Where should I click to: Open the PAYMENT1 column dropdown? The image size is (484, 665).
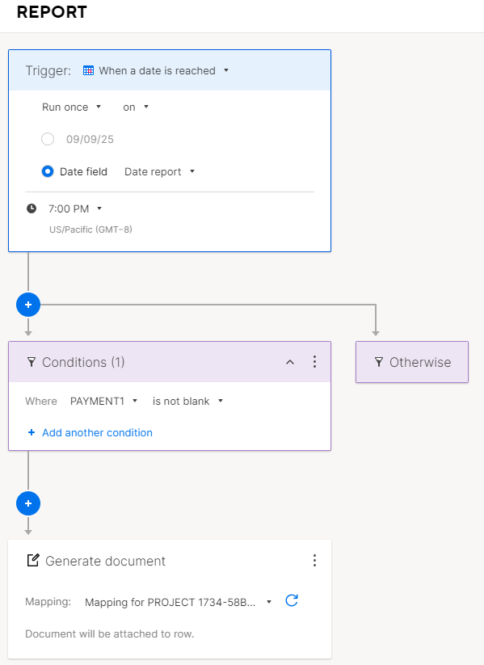[104, 402]
